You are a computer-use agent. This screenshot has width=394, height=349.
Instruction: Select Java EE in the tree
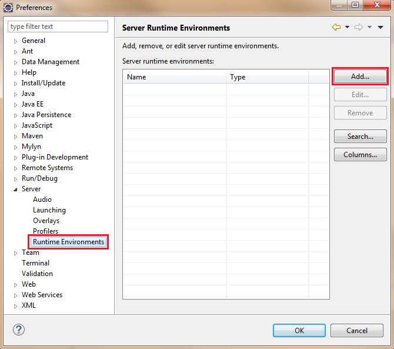[x=32, y=104]
